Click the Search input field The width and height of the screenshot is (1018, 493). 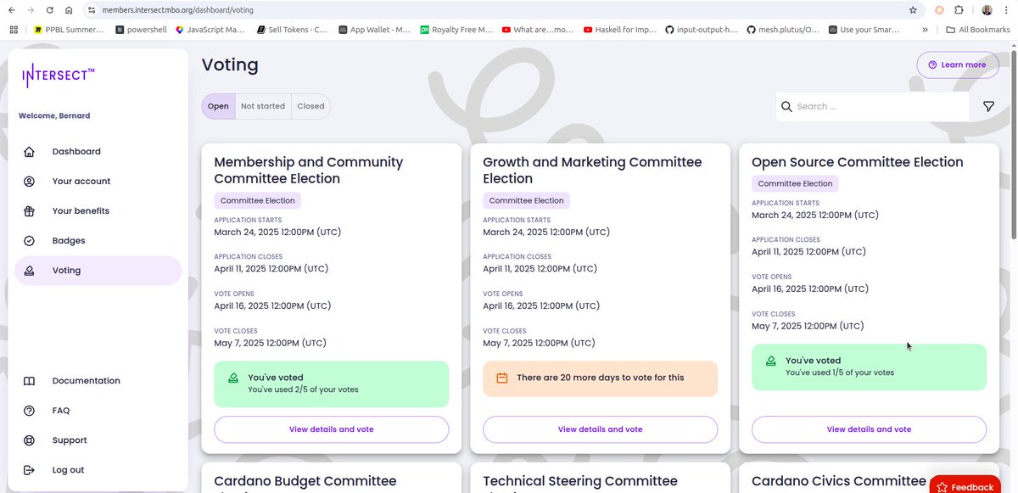[872, 107]
